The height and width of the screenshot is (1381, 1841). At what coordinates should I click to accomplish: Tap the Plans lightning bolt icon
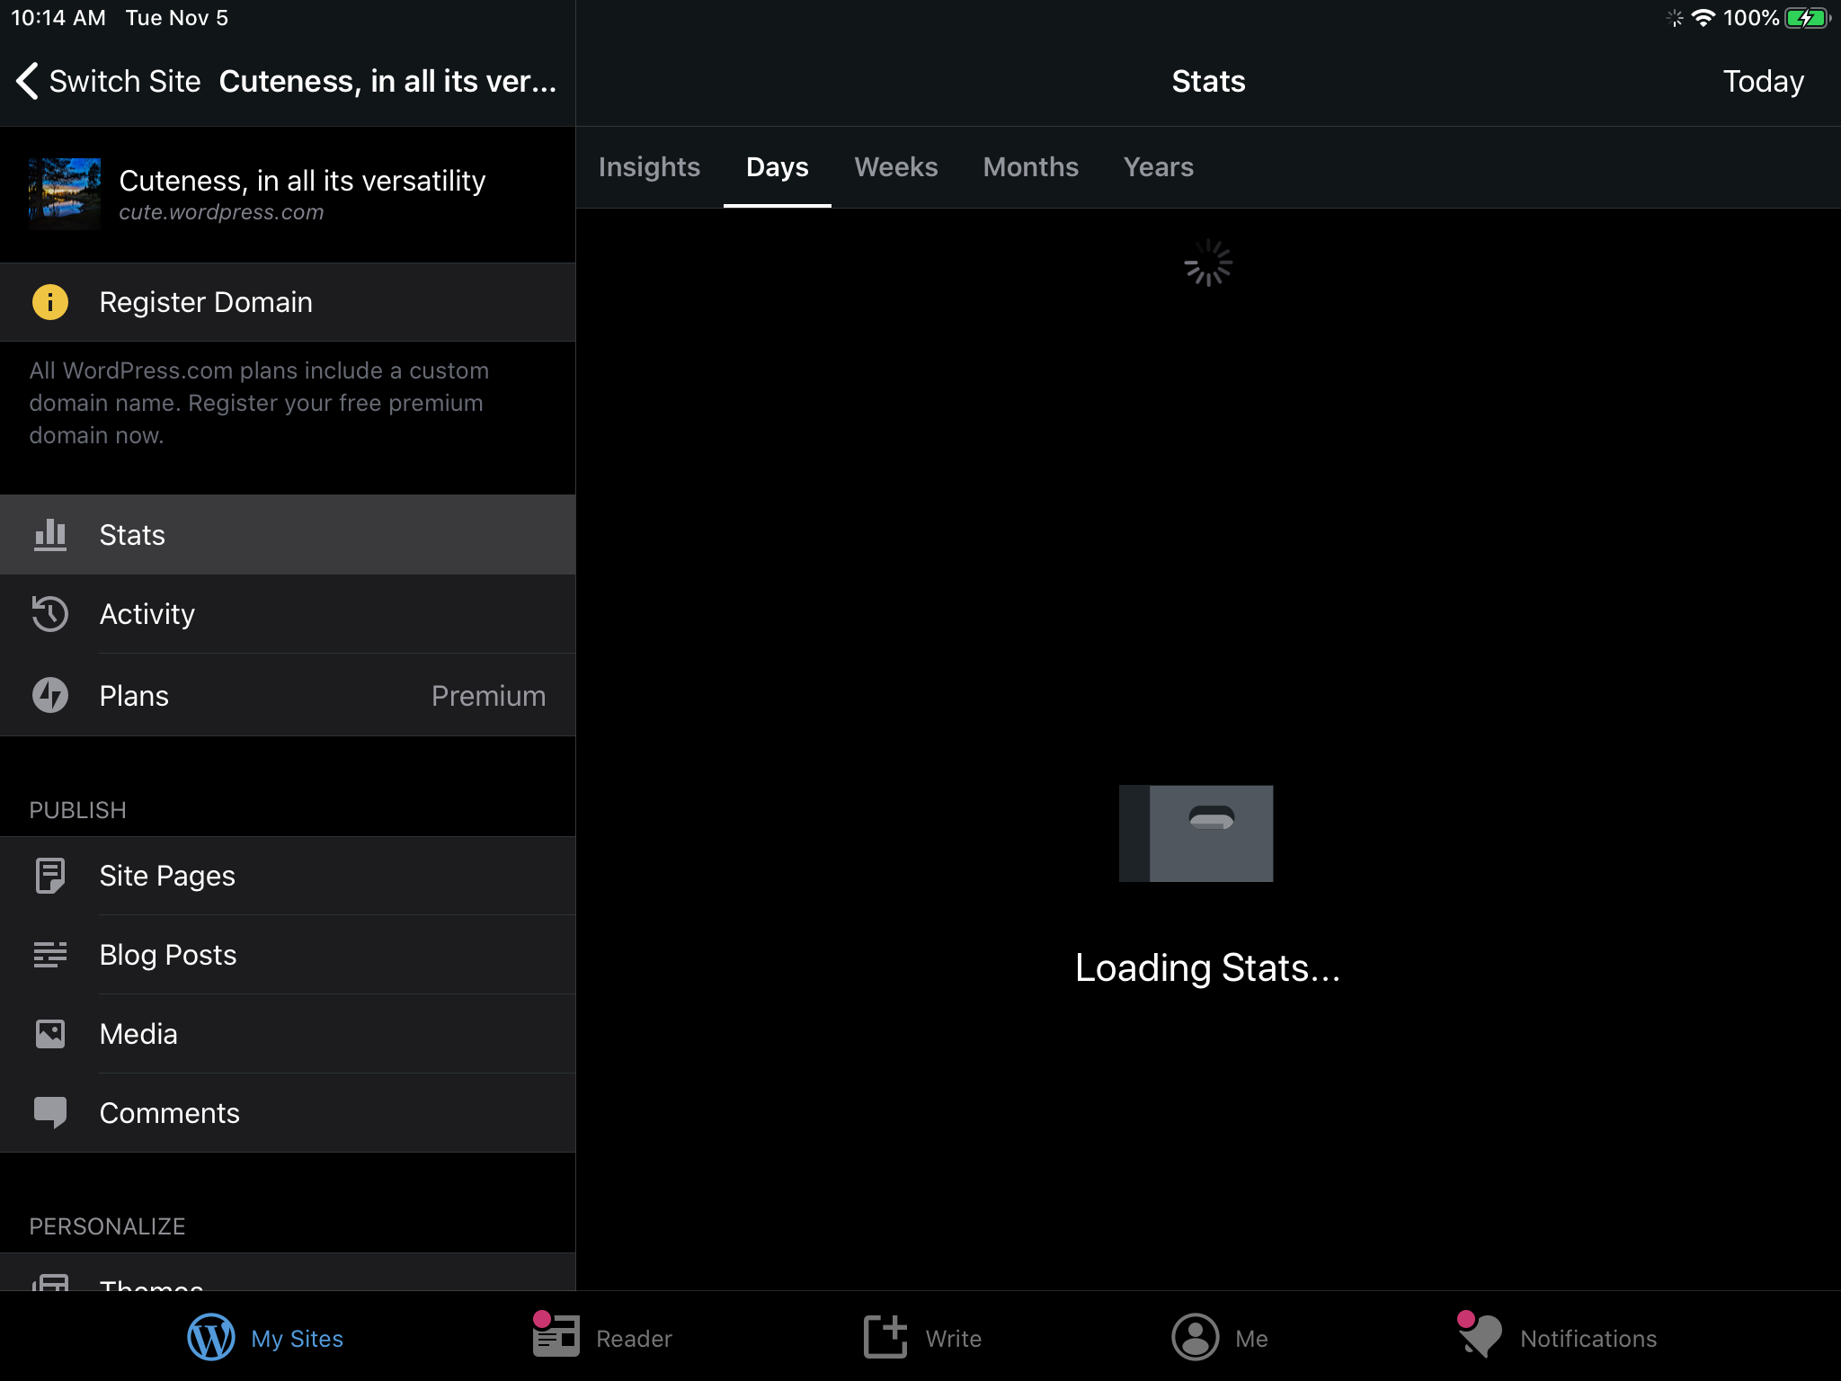[x=50, y=695]
